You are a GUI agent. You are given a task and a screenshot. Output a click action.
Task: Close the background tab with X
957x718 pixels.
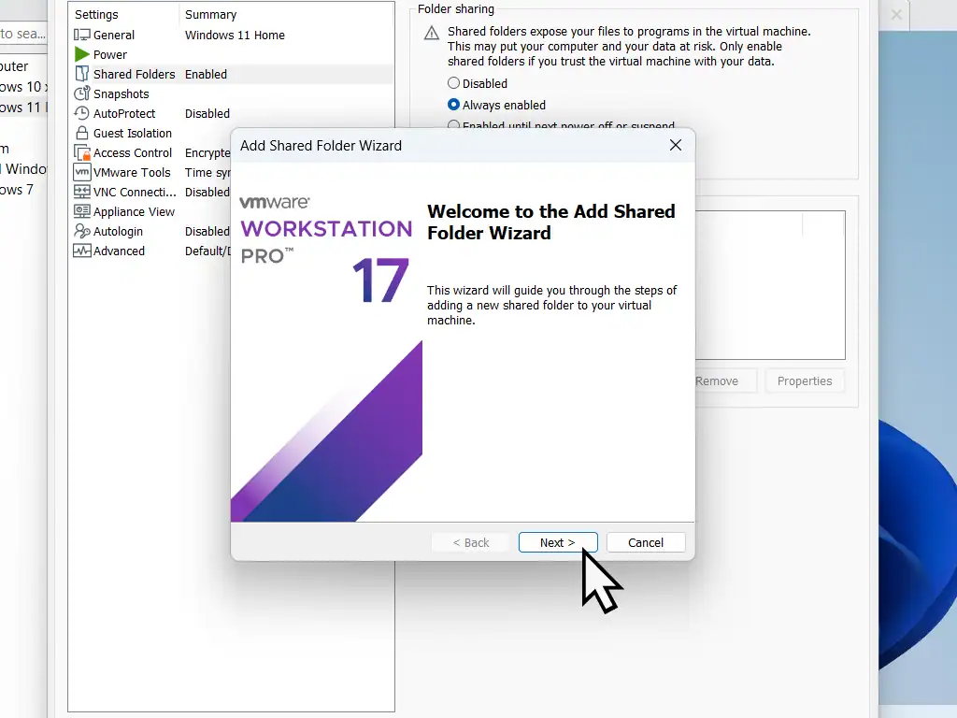click(x=896, y=15)
